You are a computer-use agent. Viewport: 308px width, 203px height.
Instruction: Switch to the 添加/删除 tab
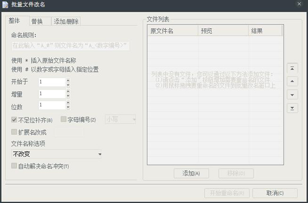66,21
